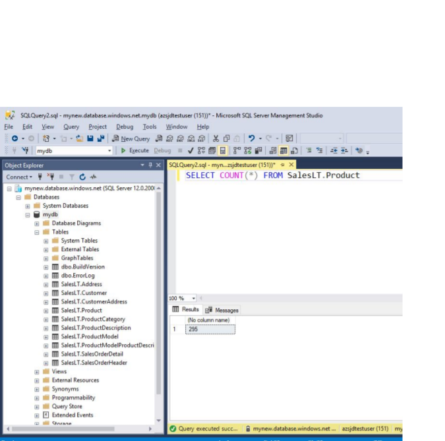Open the mydb database dropdown
445x441 pixels.
[x=109, y=151]
